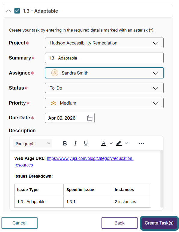179x232 pixels.
Task: Toggle underline formatting
Action: [86, 143]
